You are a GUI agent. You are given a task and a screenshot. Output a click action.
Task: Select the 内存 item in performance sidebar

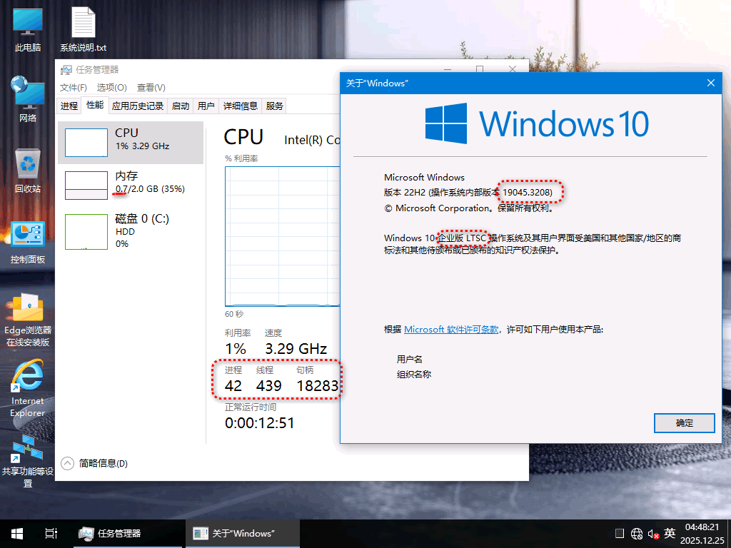pyautogui.click(x=131, y=185)
